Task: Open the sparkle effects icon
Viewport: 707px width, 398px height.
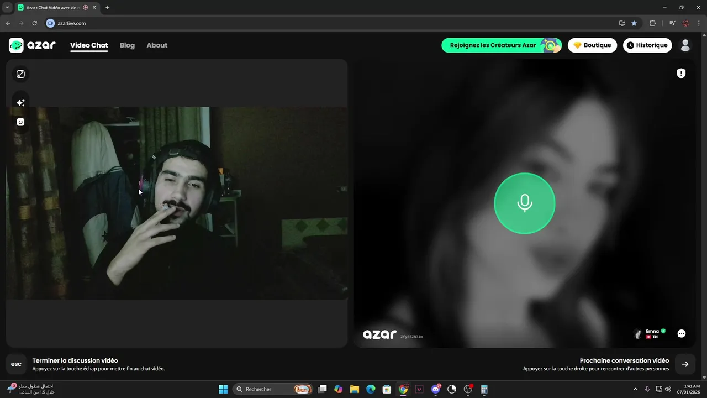Action: (20, 102)
